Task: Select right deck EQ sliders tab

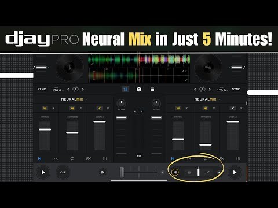Action: tap(238, 159)
